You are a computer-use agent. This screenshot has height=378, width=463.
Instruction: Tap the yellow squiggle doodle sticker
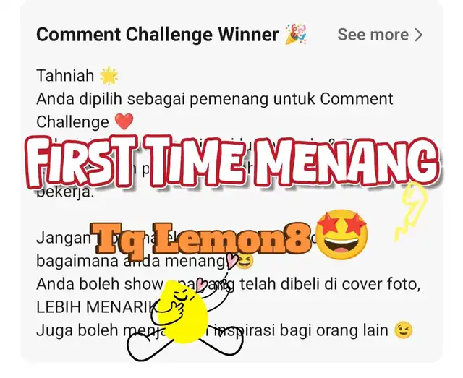[x=412, y=212]
